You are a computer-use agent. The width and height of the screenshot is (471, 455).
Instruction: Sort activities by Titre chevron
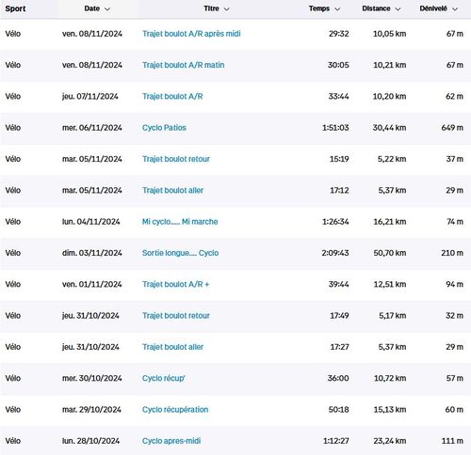[x=226, y=9]
